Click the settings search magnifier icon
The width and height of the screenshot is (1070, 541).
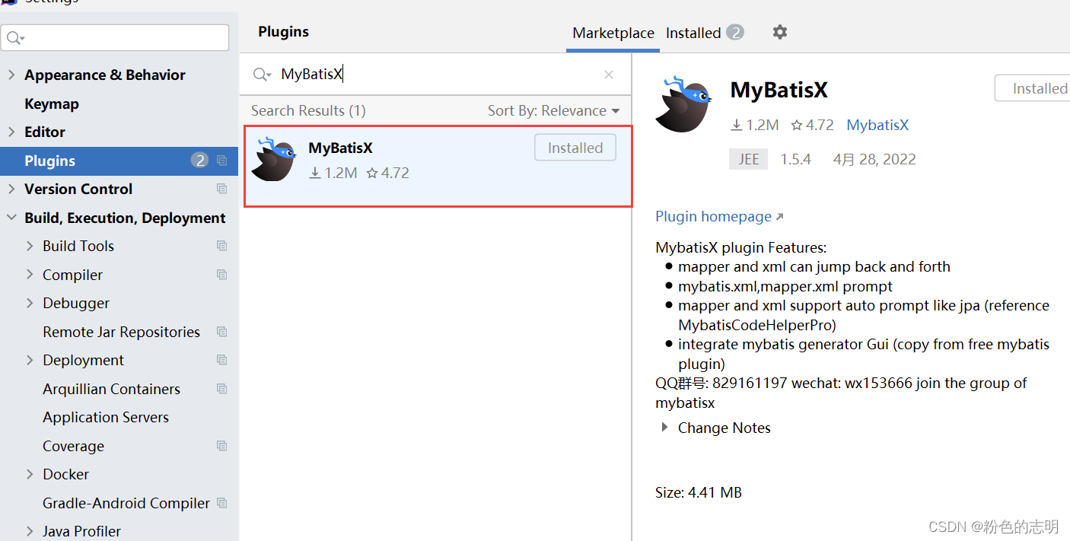(15, 37)
